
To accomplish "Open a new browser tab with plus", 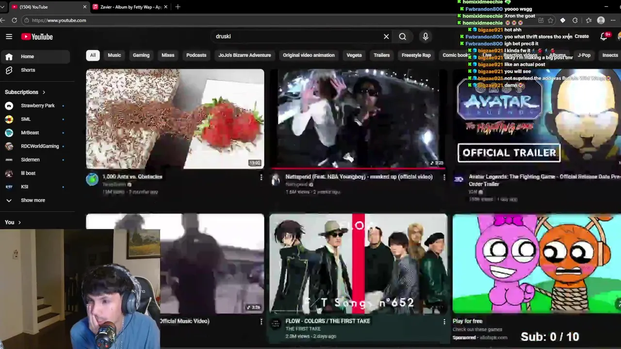I will [x=178, y=7].
